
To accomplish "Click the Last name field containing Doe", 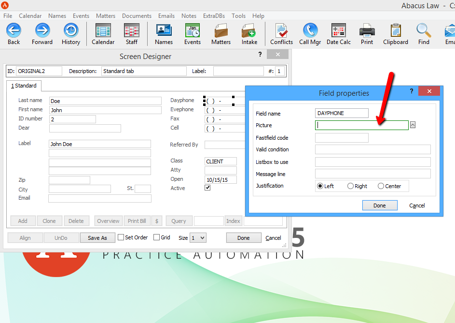I will point(105,101).
